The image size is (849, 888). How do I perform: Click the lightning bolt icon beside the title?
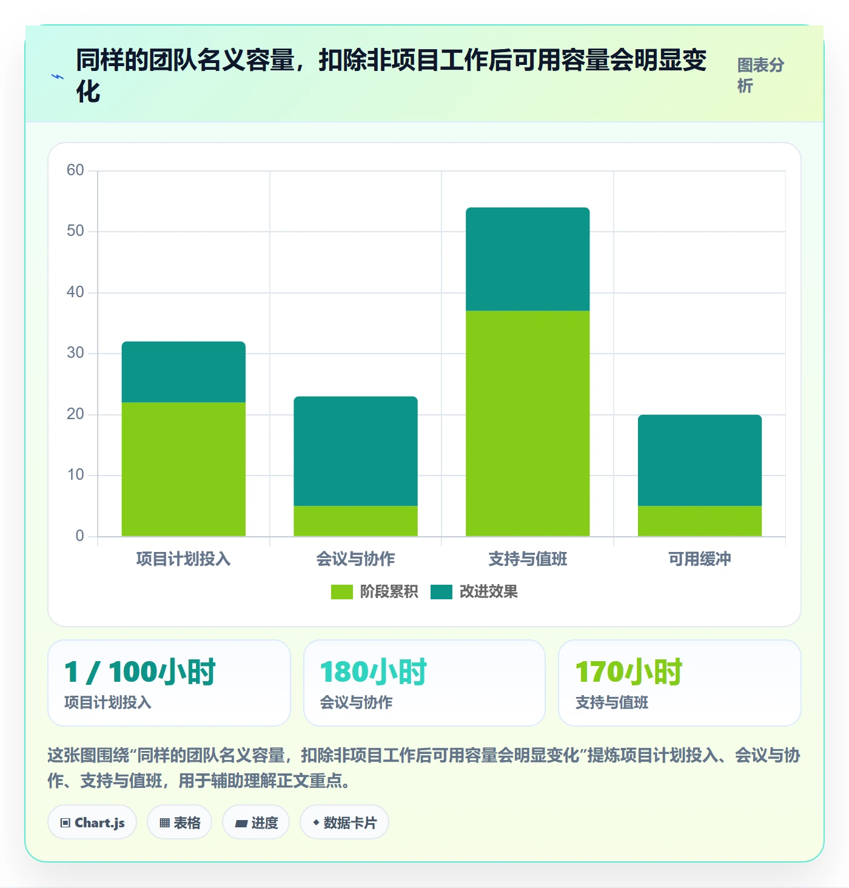[x=58, y=77]
